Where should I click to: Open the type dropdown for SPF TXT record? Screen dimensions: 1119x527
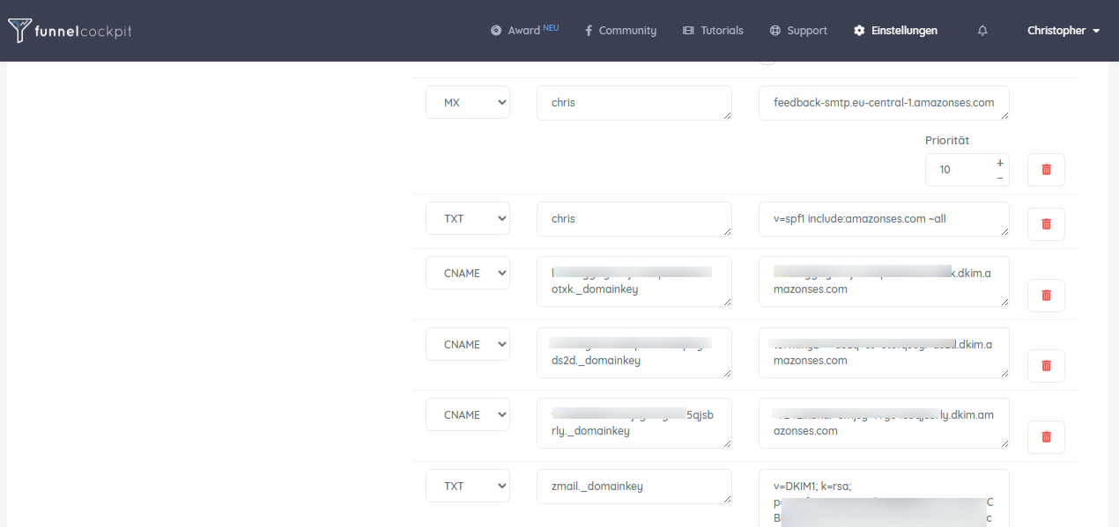pyautogui.click(x=467, y=218)
